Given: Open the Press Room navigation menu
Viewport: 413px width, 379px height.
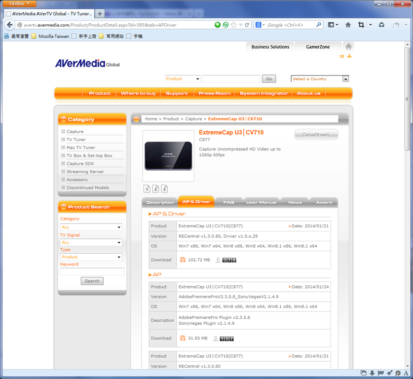Looking at the screenshot, I should pos(215,93).
